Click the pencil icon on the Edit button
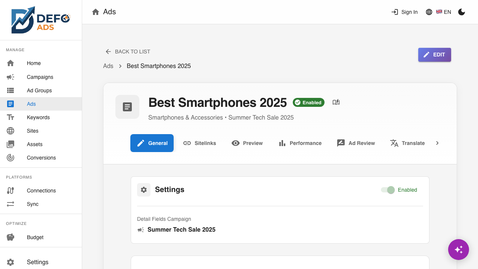This screenshot has height=269, width=478. pos(426,55)
